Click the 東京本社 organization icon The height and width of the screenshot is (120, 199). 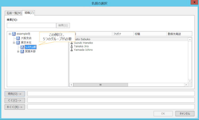(x=18, y=42)
